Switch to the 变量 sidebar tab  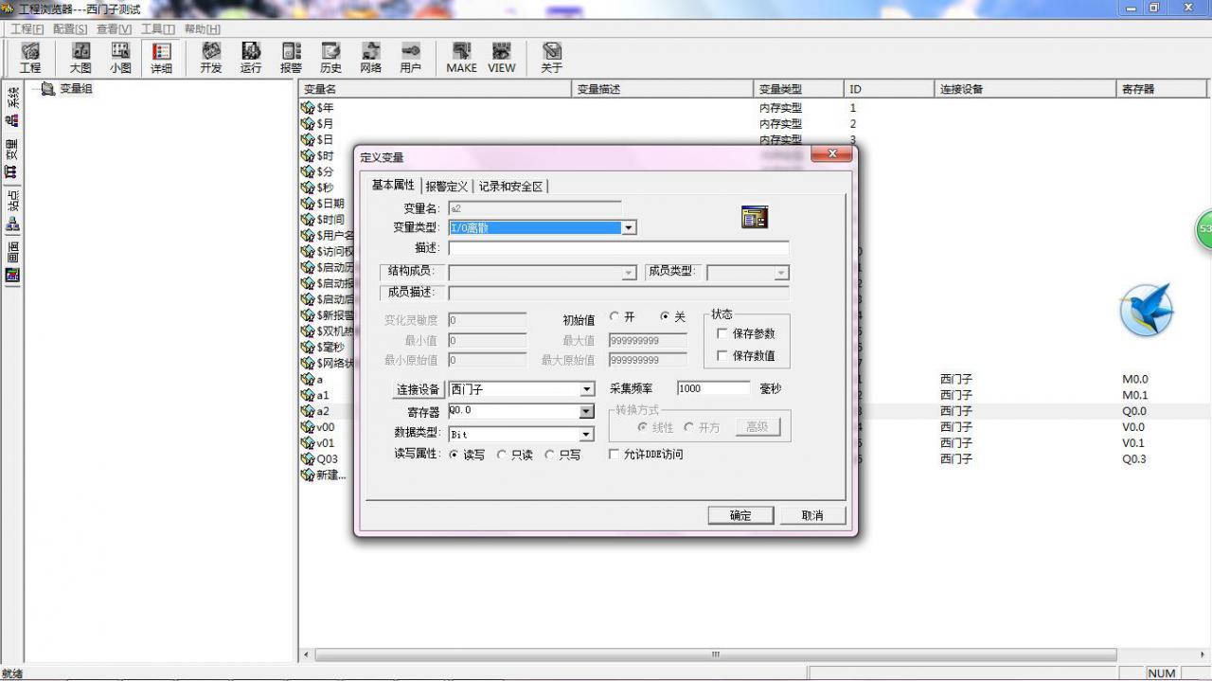coord(11,159)
